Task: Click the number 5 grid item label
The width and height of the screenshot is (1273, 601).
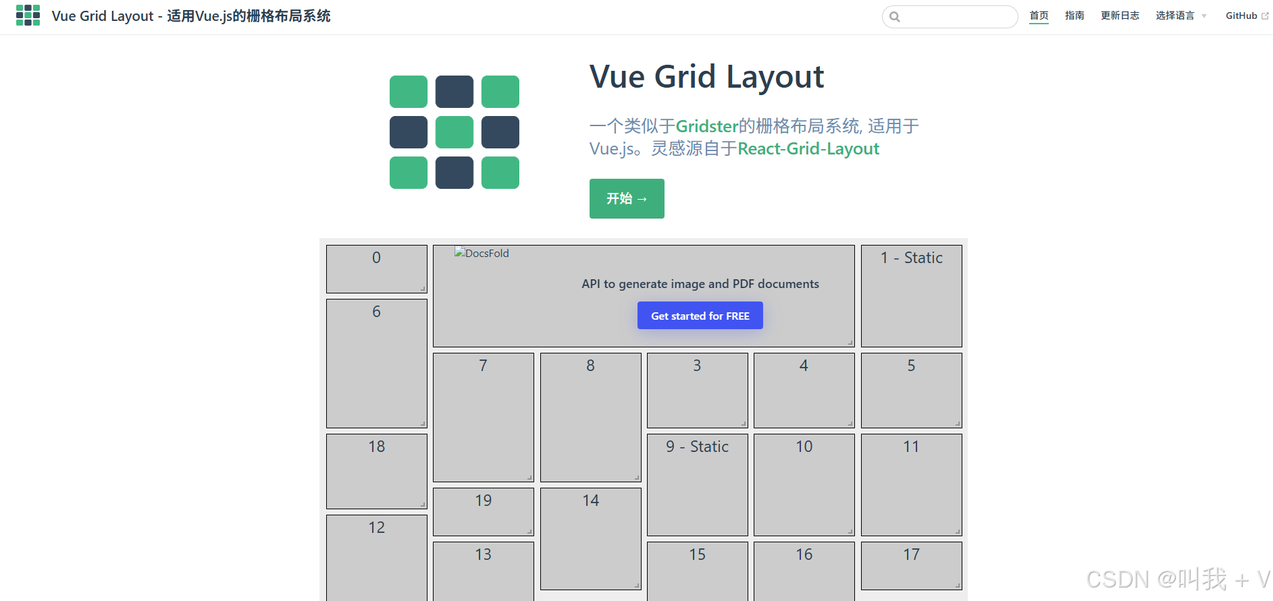Action: 912,366
